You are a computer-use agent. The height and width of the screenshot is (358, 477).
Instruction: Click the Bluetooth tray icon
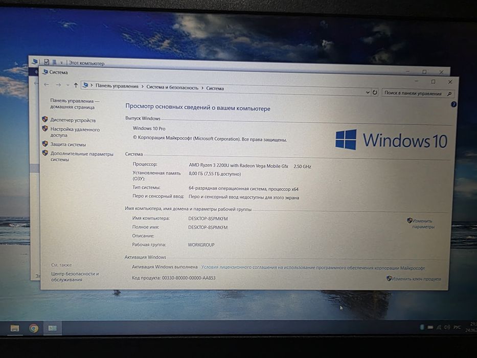(422, 327)
